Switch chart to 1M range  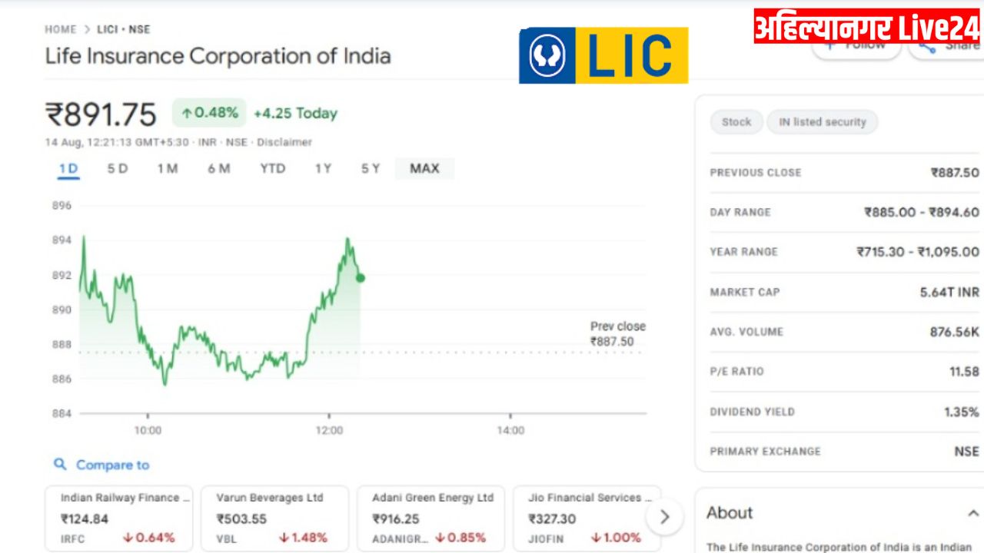(x=168, y=168)
